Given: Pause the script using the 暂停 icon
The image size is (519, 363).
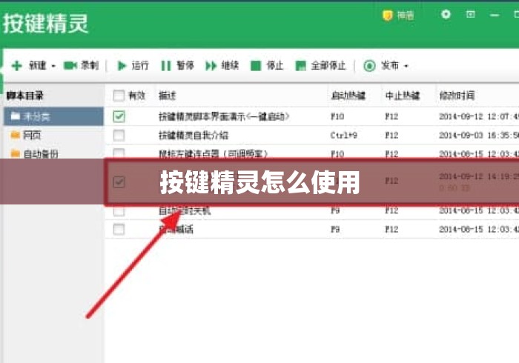Looking at the screenshot, I should (166, 66).
